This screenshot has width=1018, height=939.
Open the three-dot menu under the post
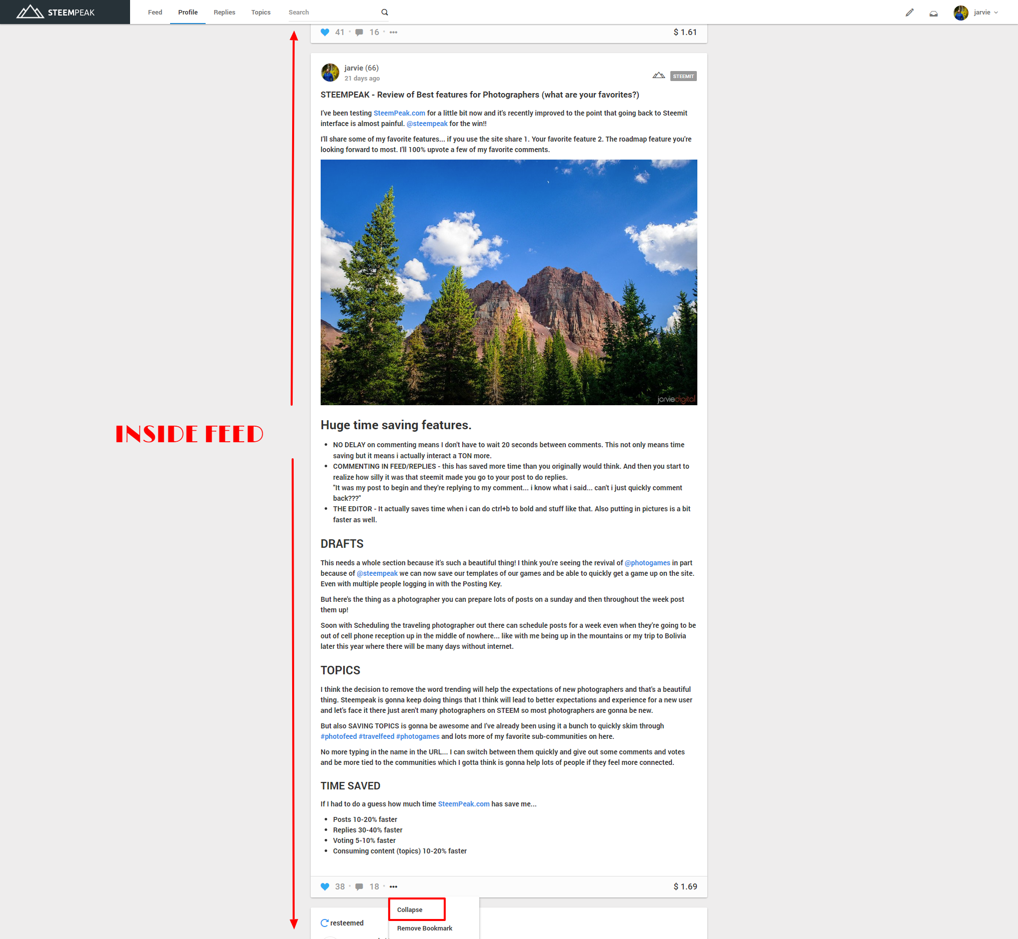pyautogui.click(x=393, y=886)
